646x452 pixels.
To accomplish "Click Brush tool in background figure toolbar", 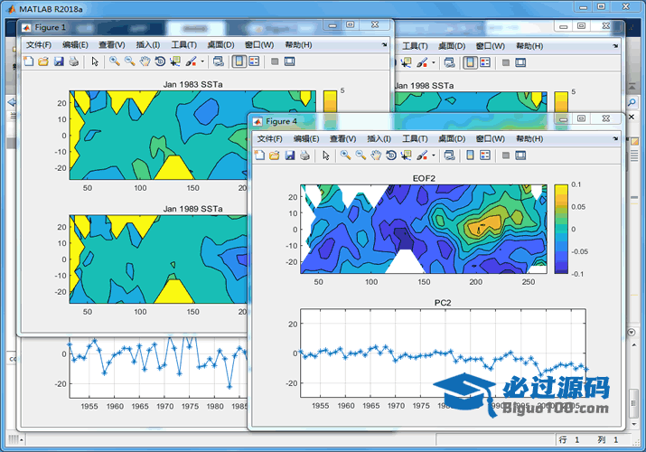I will pyautogui.click(x=422, y=63).
